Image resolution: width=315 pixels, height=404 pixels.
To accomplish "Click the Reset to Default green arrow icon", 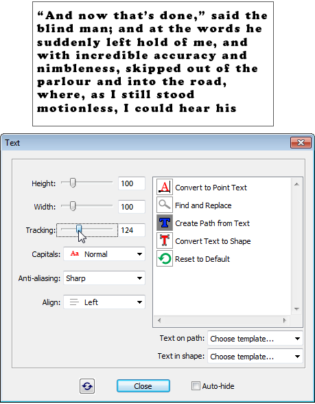I will coord(165,258).
